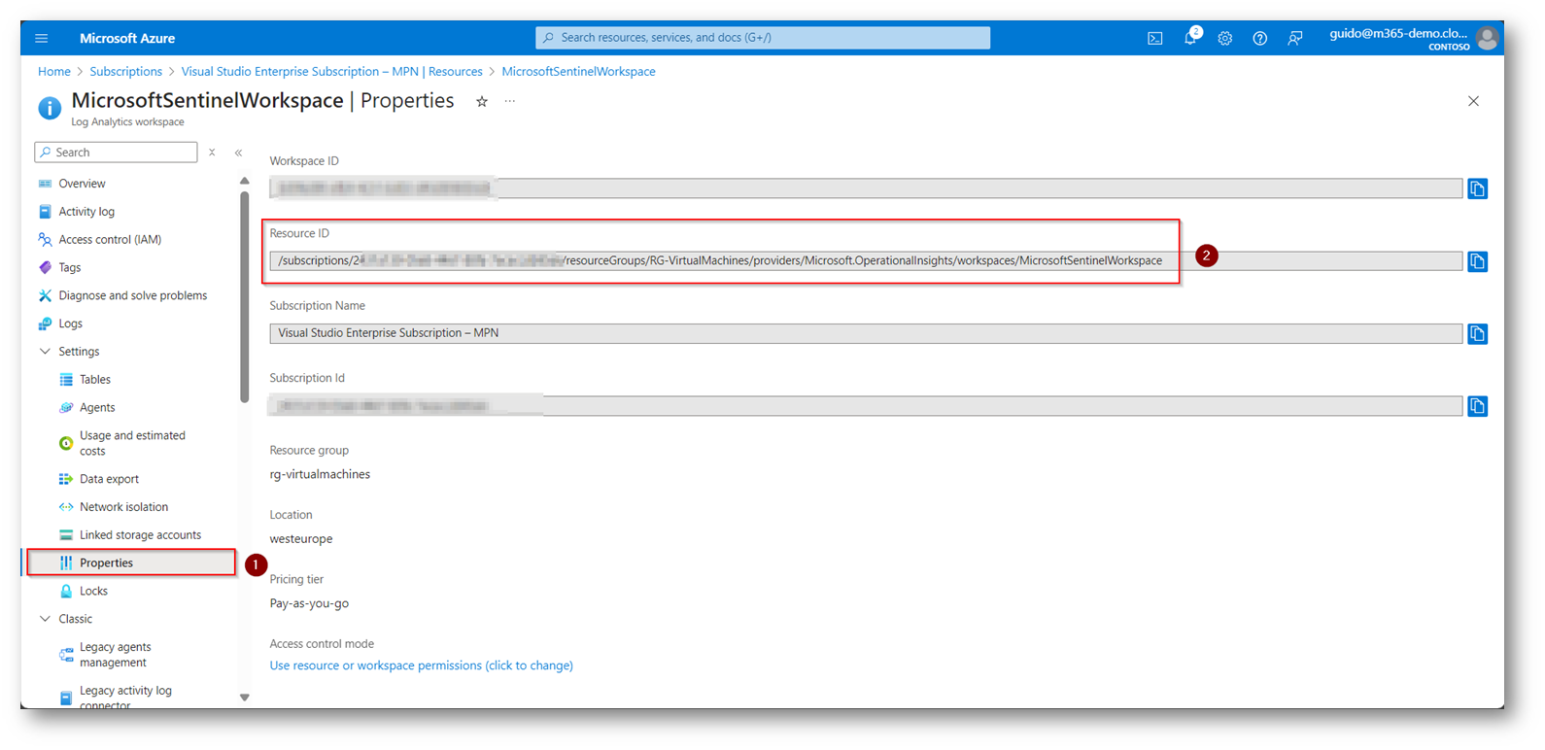Viewport: 1545px width, 750px height.
Task: Click sidebar scrollbar down arrow
Action: (x=244, y=698)
